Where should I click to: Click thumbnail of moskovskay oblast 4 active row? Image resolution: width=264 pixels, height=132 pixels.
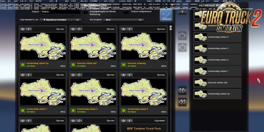(201, 37)
